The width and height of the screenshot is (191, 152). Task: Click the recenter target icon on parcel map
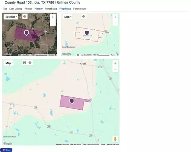pos(84,17)
